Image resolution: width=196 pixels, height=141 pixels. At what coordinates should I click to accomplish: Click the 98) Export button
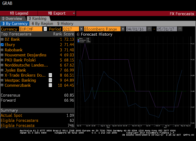pos(57,13)
